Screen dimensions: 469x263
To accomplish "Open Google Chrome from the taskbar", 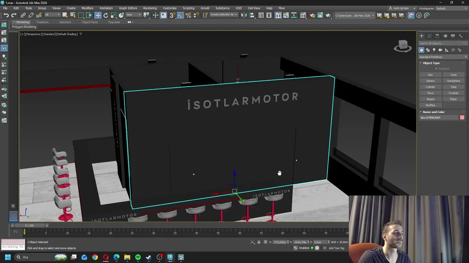I will 95,257.
